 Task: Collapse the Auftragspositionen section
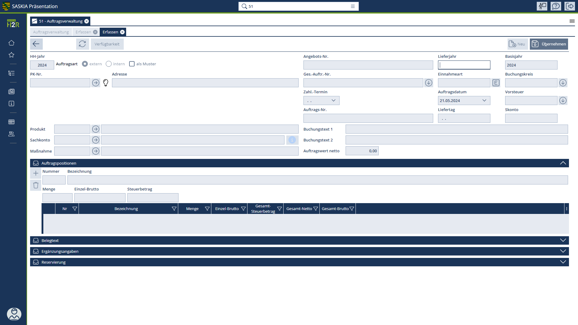click(x=563, y=163)
